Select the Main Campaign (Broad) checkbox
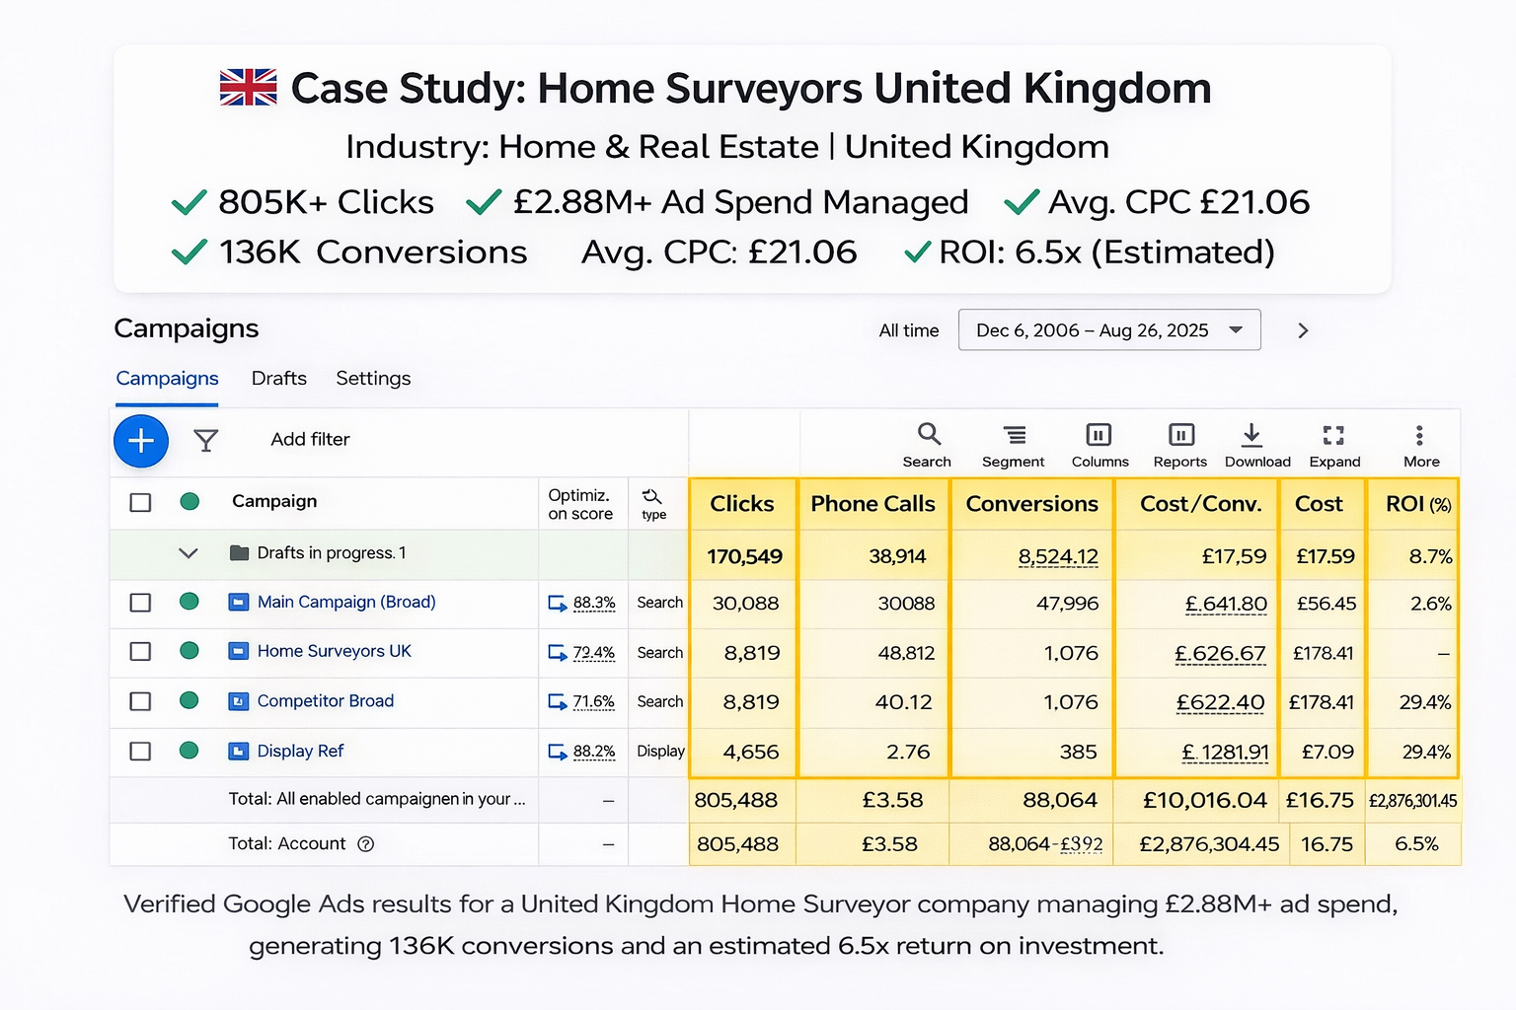This screenshot has height=1010, width=1516. (x=140, y=603)
